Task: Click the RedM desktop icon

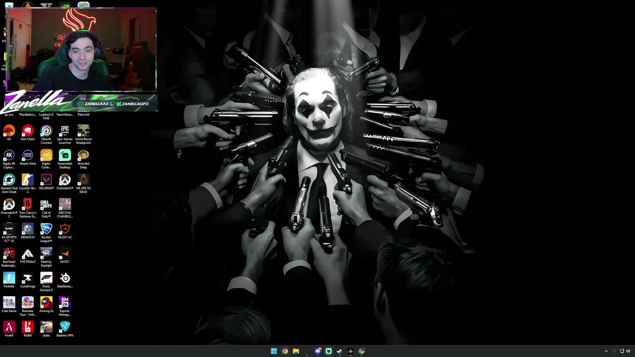Action: [x=28, y=329]
